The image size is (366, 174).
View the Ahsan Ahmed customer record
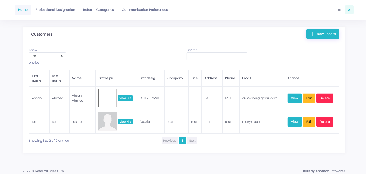pyautogui.click(x=294, y=98)
